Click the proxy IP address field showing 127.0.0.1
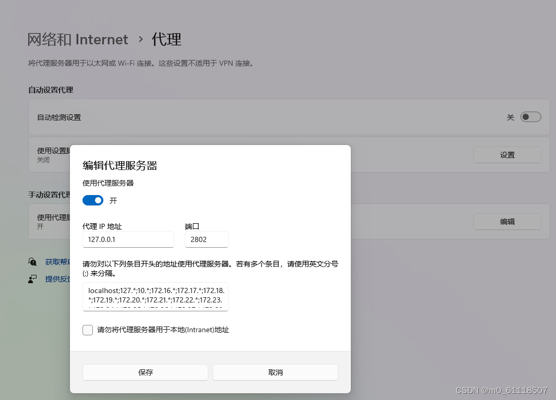 [x=128, y=239]
